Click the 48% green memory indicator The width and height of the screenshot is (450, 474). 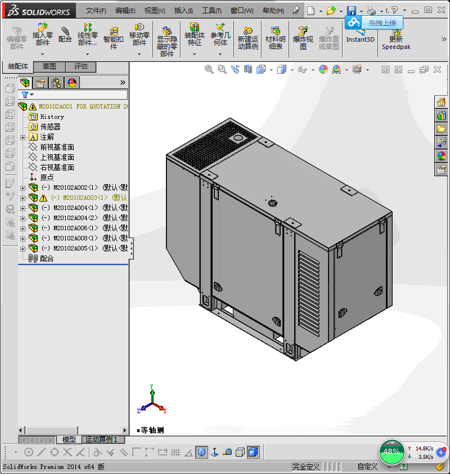pos(391,452)
